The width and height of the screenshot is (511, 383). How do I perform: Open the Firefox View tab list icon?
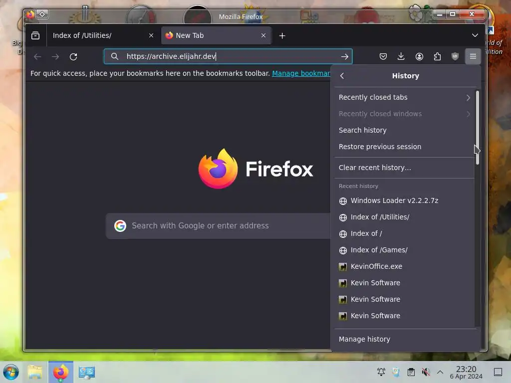click(x=35, y=35)
